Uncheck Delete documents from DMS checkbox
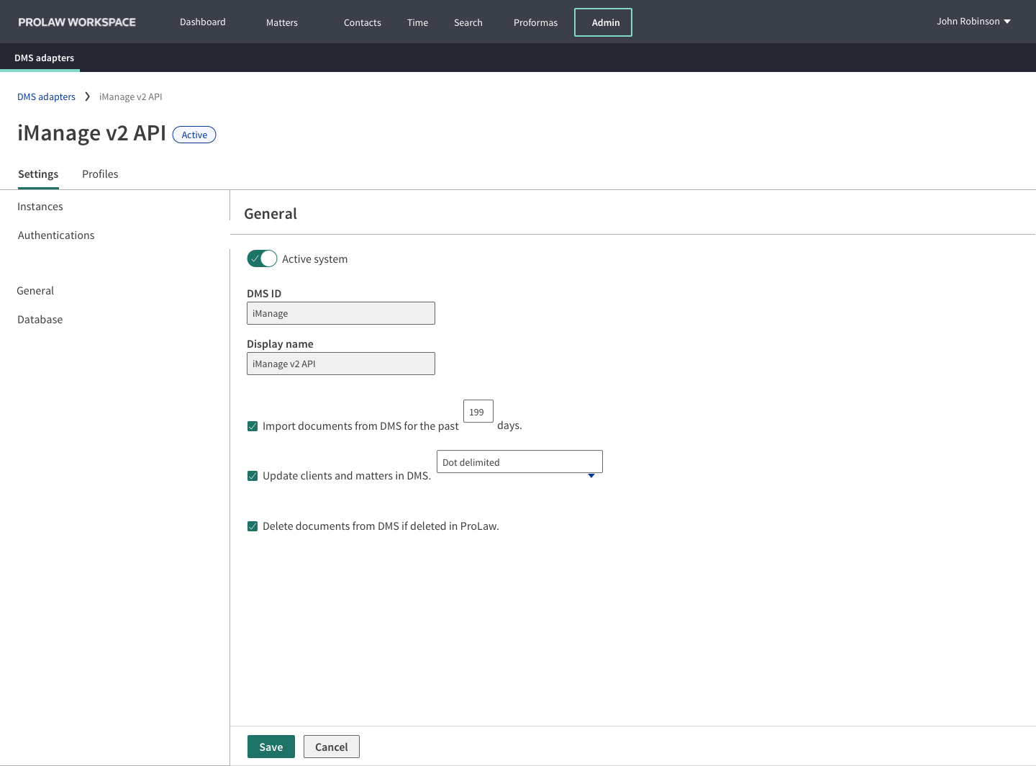1036x766 pixels. click(253, 526)
